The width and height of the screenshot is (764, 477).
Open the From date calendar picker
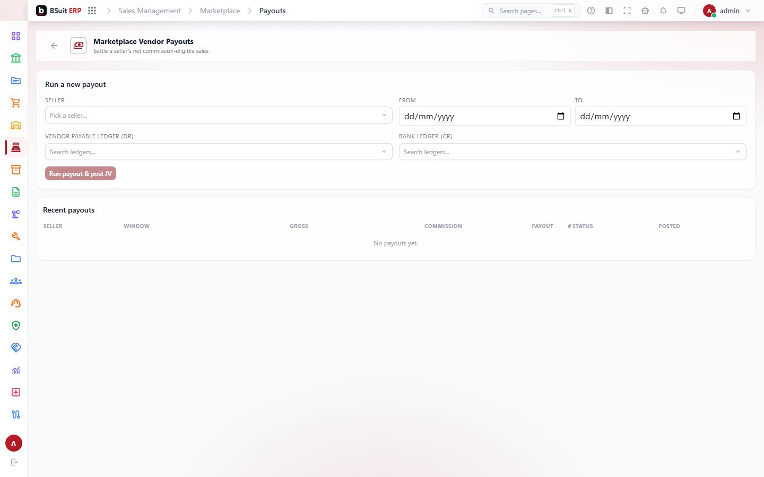pyautogui.click(x=561, y=116)
